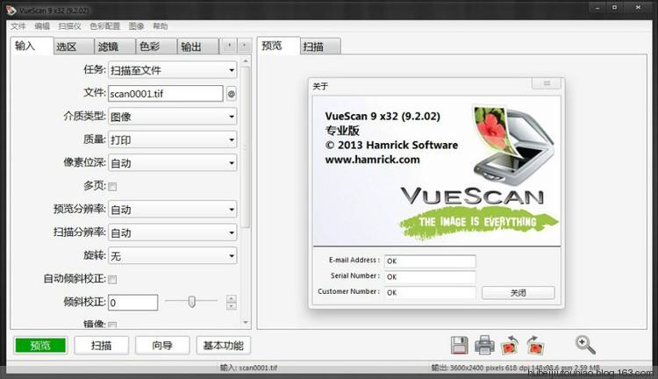This screenshot has height=379, width=658.
Task: Open the 文件 menu
Action: [x=18, y=26]
